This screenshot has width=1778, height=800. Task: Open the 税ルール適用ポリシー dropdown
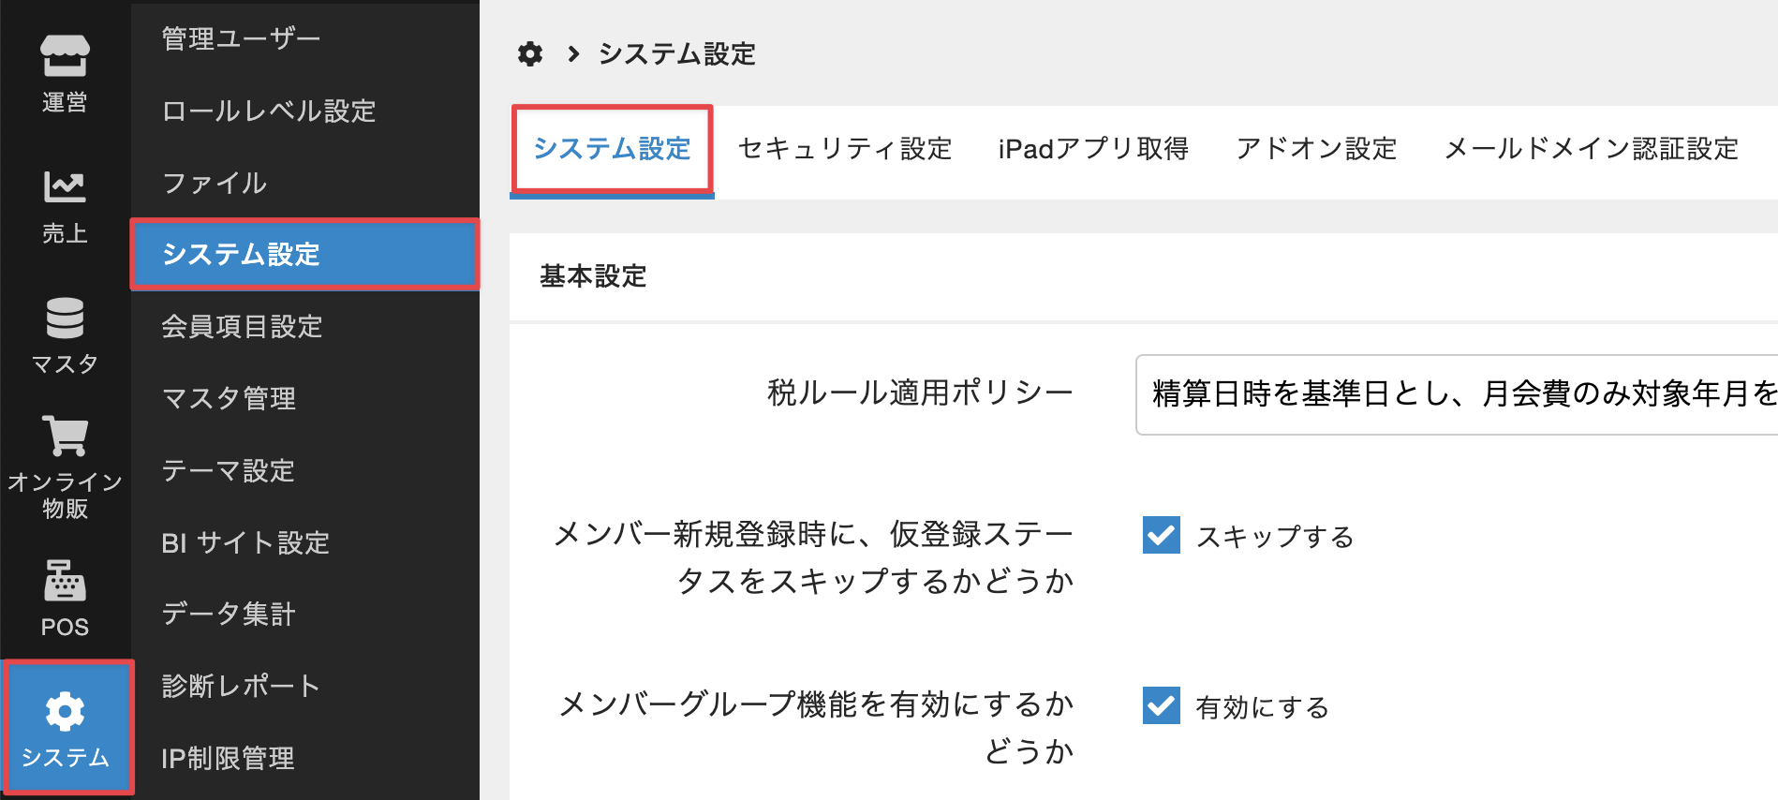(x=1457, y=394)
